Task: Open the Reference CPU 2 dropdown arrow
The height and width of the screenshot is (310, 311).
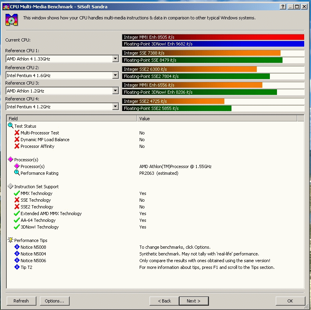Action: (115, 75)
